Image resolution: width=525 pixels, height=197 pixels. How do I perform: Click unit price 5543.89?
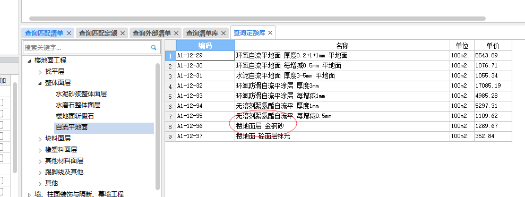click(493, 56)
